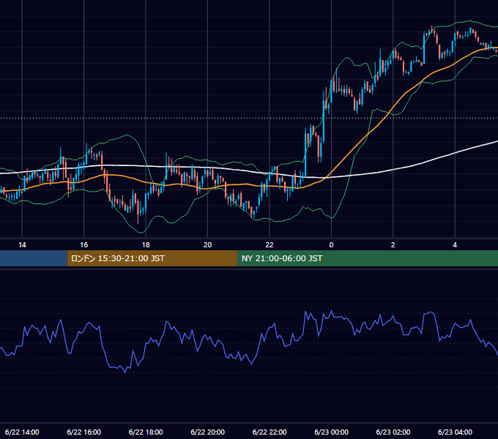Click the '18' hour label on price chart axis
The height and width of the screenshot is (439, 498).
point(146,245)
